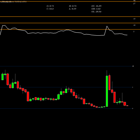Select the OH: 5.63 reading
This screenshot has width=140, height=140.
tap(96, 9)
